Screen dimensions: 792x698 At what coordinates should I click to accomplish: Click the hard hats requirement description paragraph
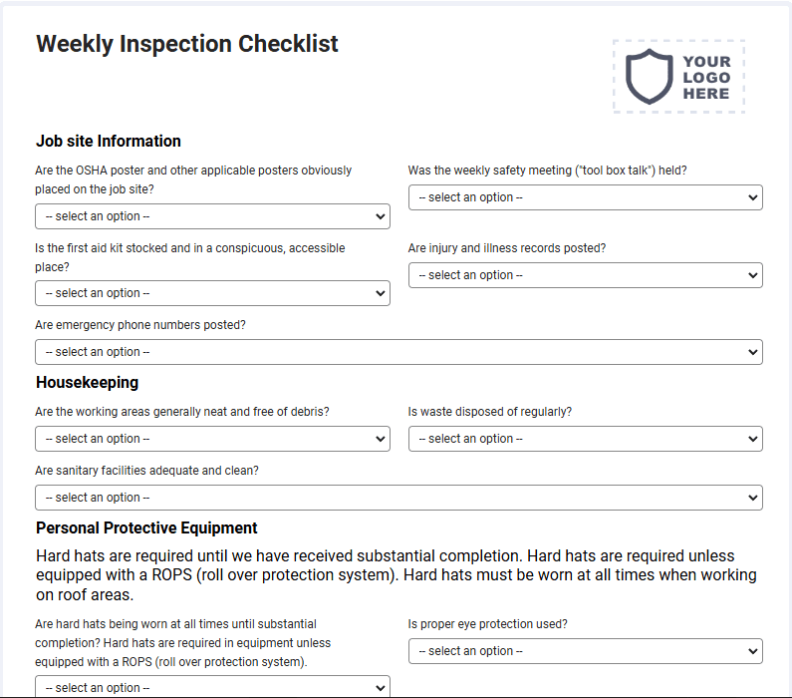point(396,575)
